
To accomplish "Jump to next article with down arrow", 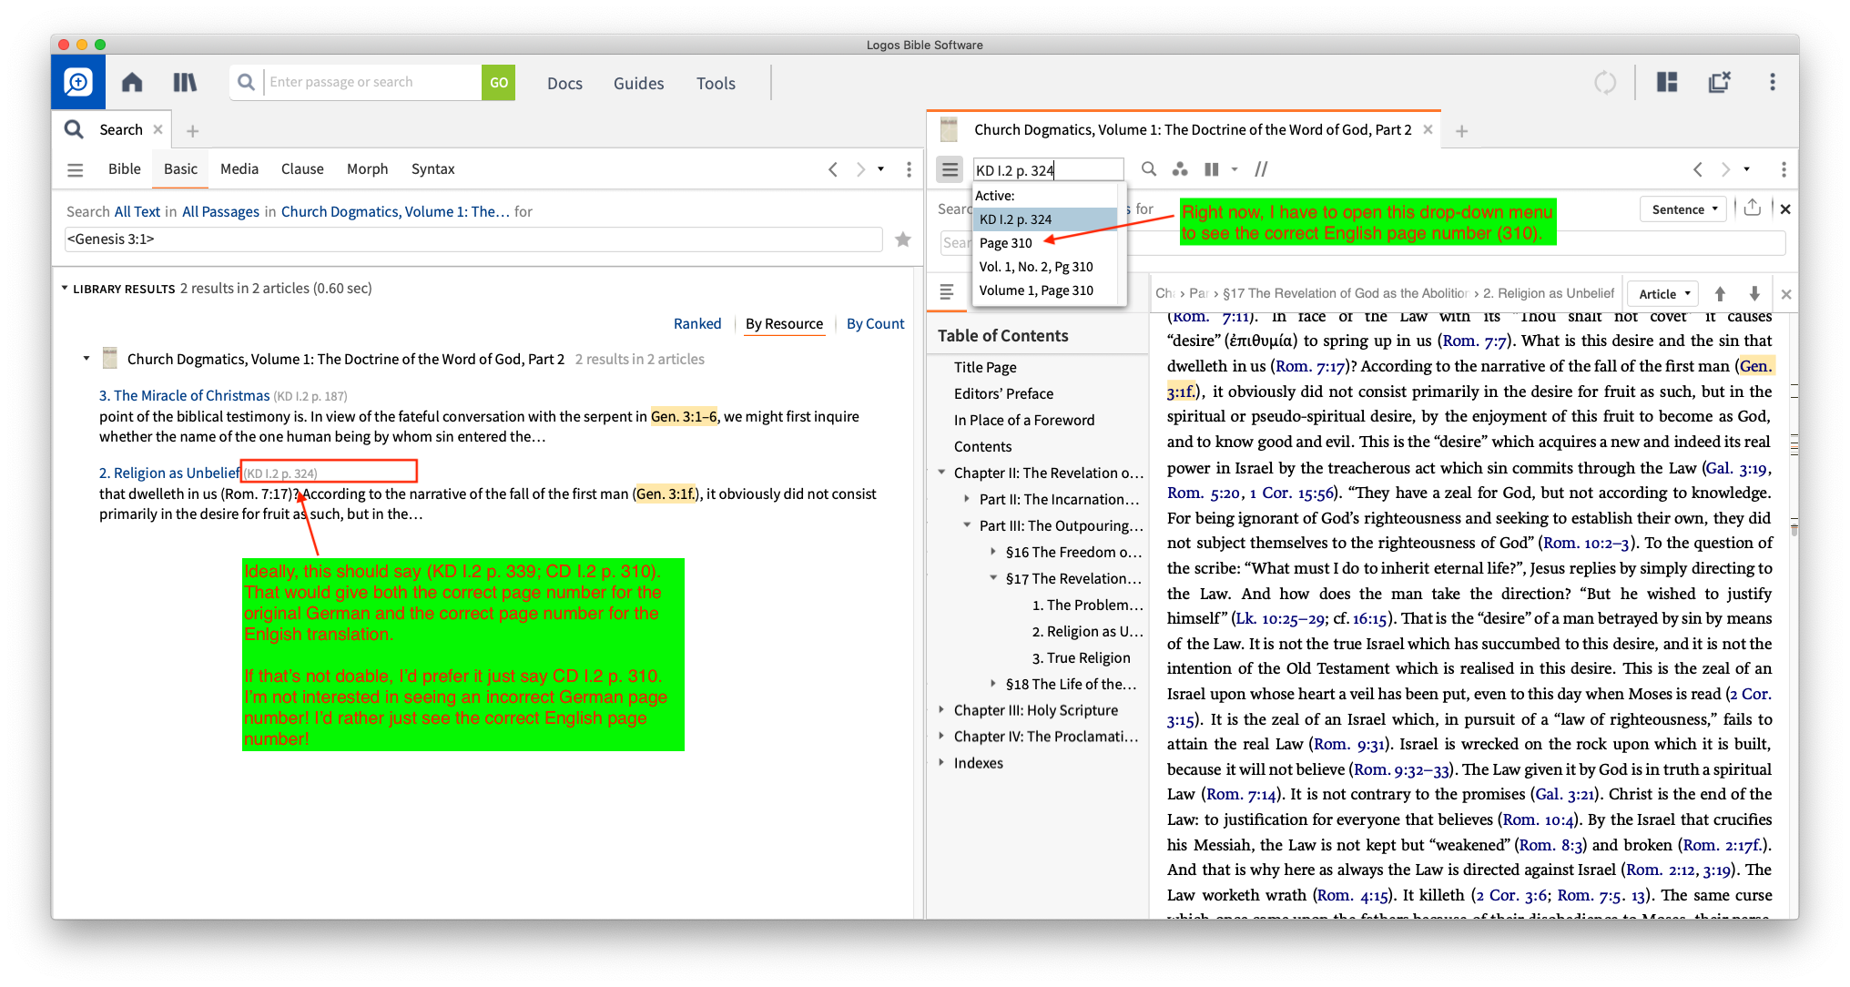I will [1754, 293].
